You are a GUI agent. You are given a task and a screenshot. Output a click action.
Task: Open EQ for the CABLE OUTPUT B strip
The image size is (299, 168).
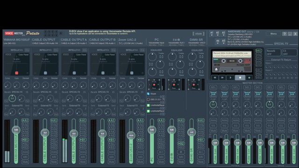pos(114,50)
